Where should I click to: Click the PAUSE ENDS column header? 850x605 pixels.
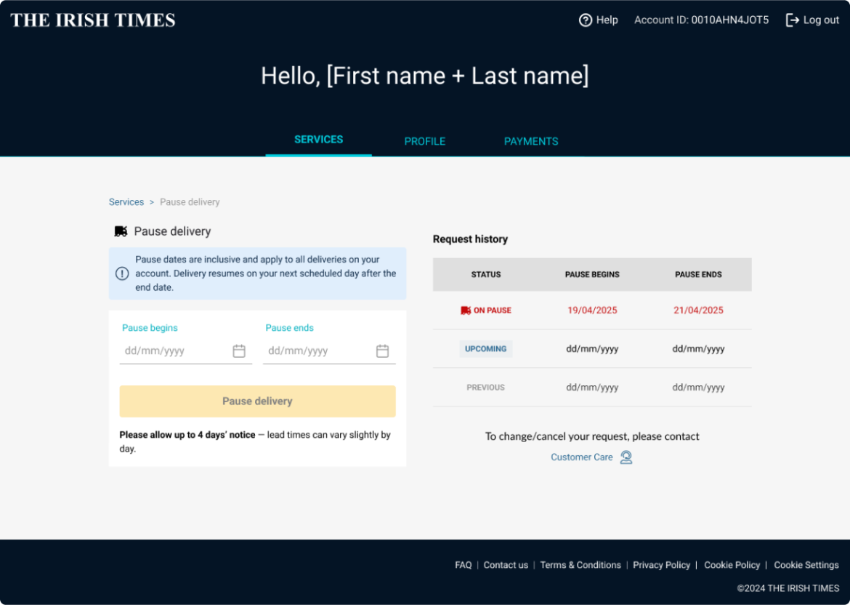(x=699, y=275)
